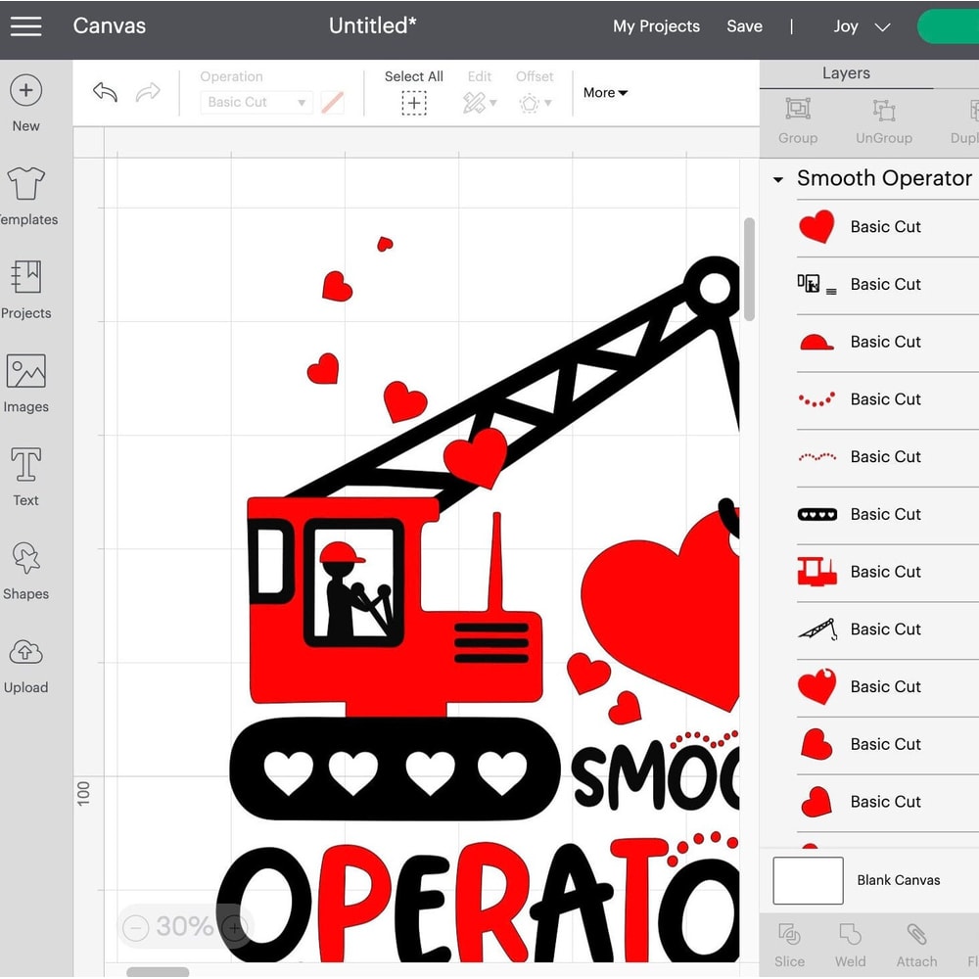Click the Undo arrow
The height and width of the screenshot is (979, 979).
(105, 92)
